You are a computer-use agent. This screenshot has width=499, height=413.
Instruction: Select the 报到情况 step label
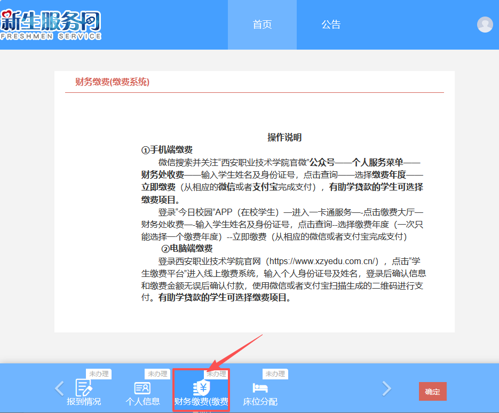click(84, 402)
